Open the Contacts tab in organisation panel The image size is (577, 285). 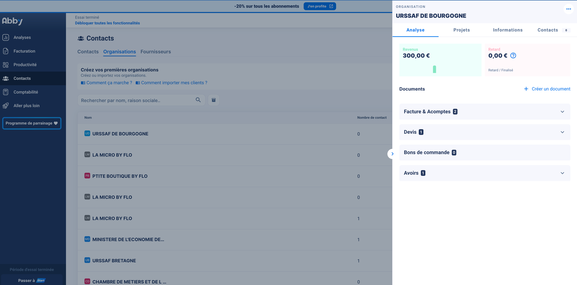point(554,30)
